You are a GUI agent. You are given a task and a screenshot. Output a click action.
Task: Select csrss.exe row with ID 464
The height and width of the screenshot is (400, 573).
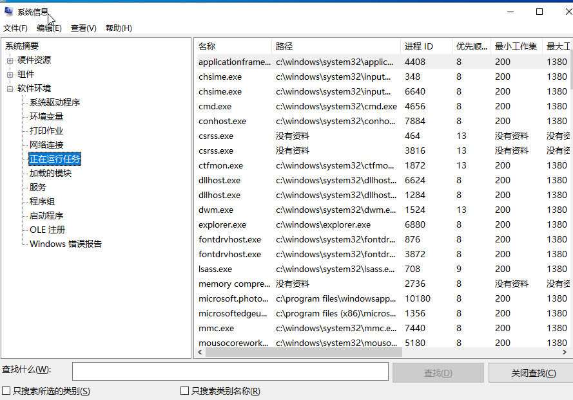click(x=384, y=136)
